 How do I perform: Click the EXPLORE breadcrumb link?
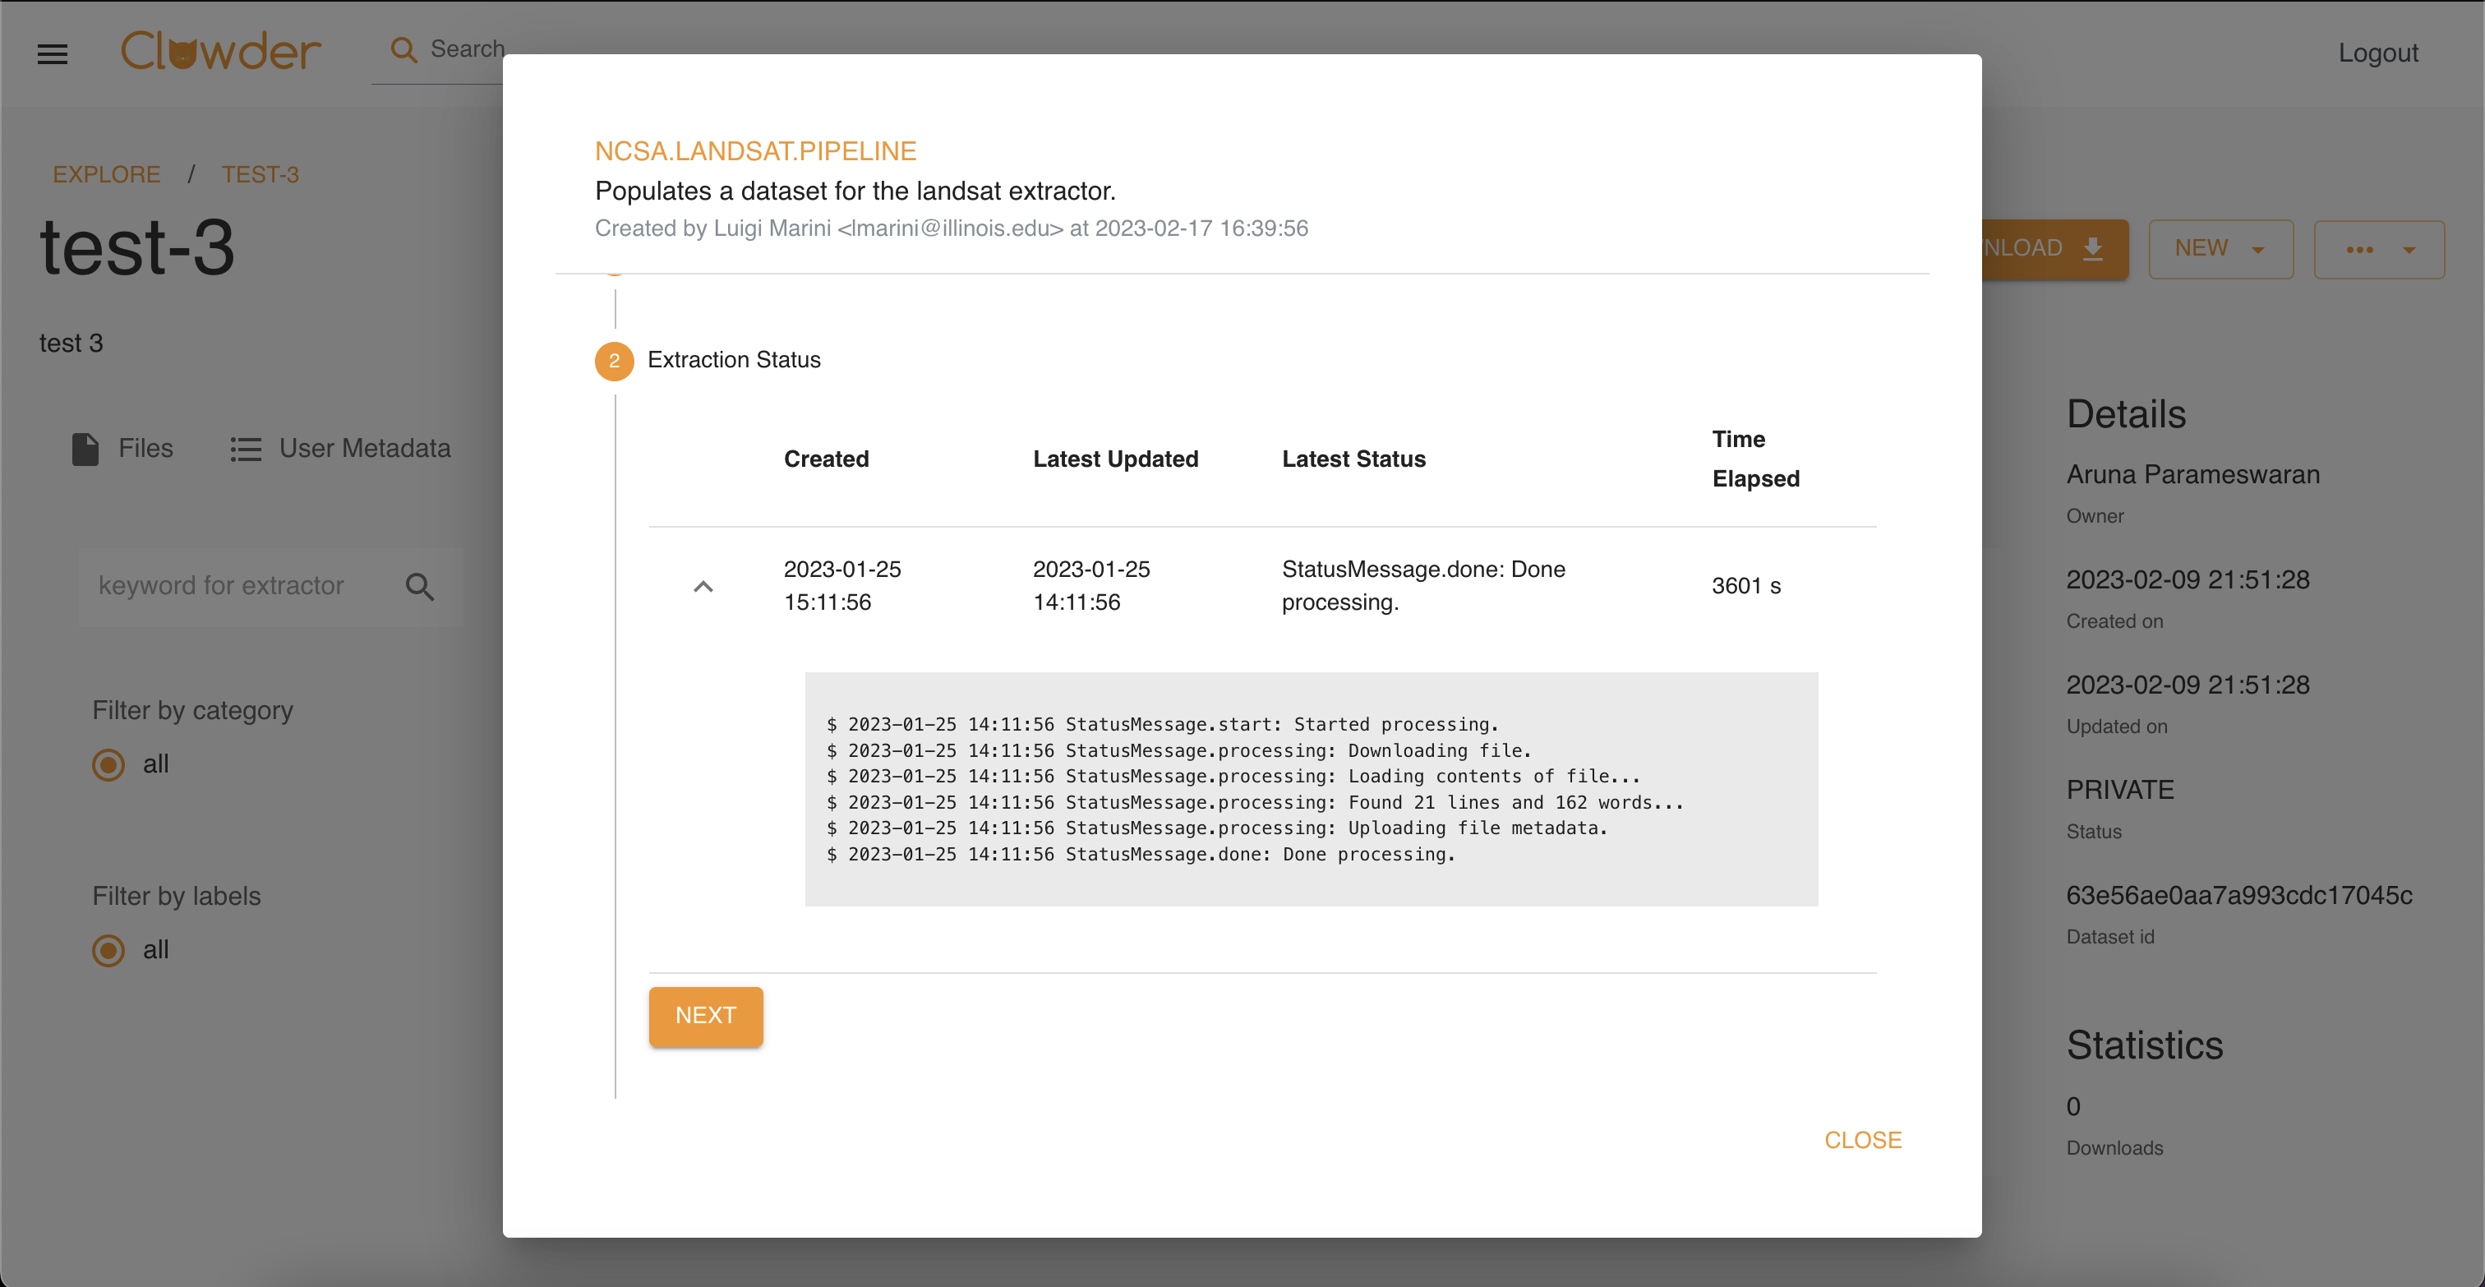tap(106, 174)
